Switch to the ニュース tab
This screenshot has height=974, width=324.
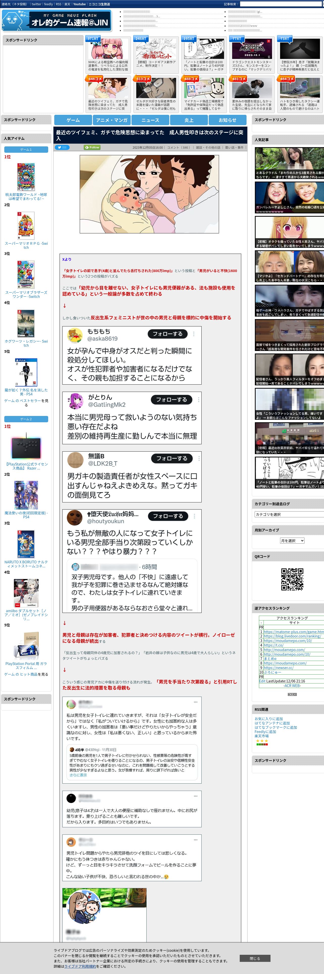(x=150, y=120)
